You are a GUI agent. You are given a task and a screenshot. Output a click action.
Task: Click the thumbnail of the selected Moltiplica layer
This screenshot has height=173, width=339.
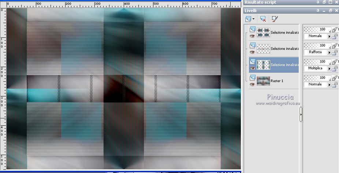pos(263,65)
